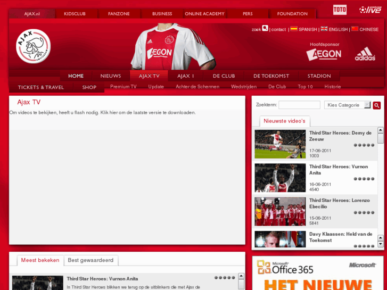Click the AEGON hoofdsponsor logo
The height and width of the screenshot is (290, 387).
coord(324,54)
